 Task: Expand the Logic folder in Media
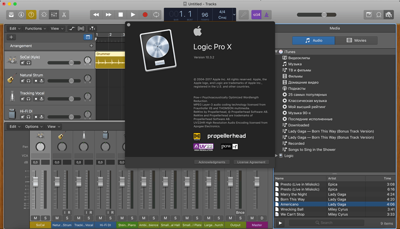click(x=276, y=155)
